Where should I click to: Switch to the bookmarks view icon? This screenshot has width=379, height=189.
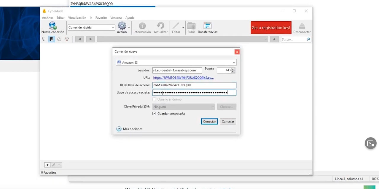click(52, 39)
